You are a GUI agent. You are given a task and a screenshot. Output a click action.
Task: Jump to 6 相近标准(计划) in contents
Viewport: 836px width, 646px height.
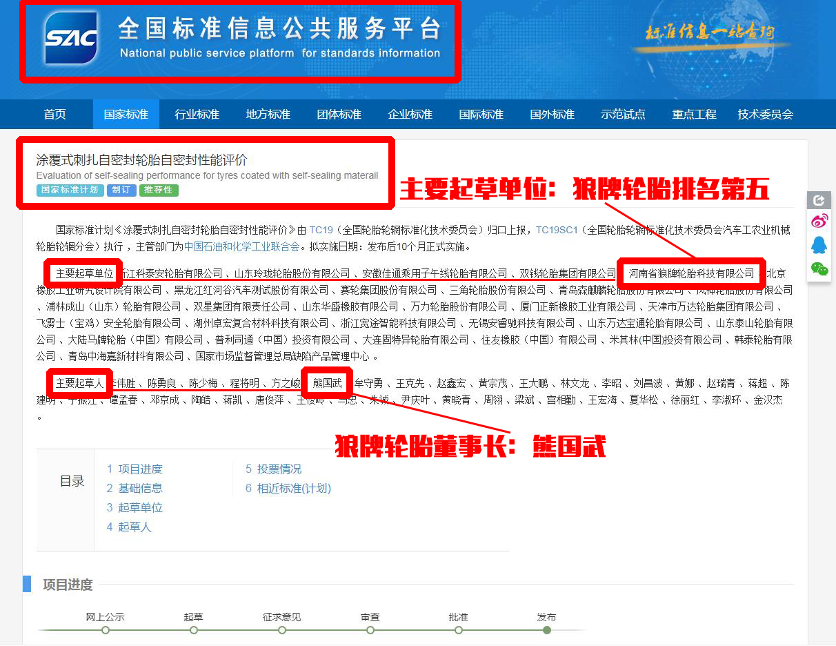[x=288, y=489]
